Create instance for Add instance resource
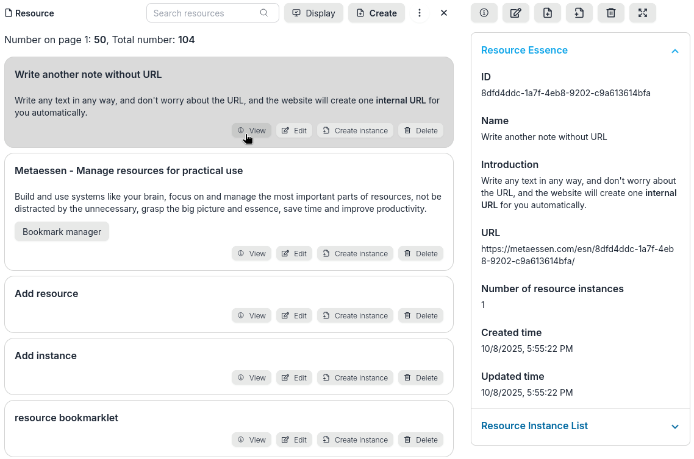 click(x=355, y=377)
